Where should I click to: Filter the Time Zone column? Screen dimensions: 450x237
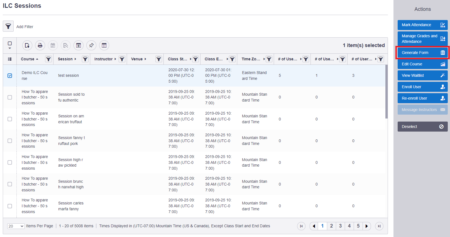coord(269,59)
